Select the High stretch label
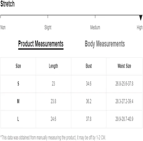The width and height of the screenshot is (143, 141). [140, 28]
